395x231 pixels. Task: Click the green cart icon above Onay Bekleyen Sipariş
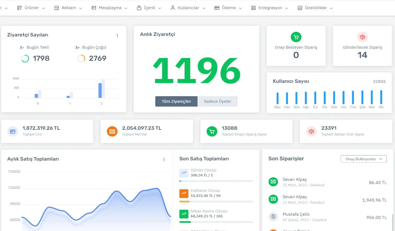(296, 37)
